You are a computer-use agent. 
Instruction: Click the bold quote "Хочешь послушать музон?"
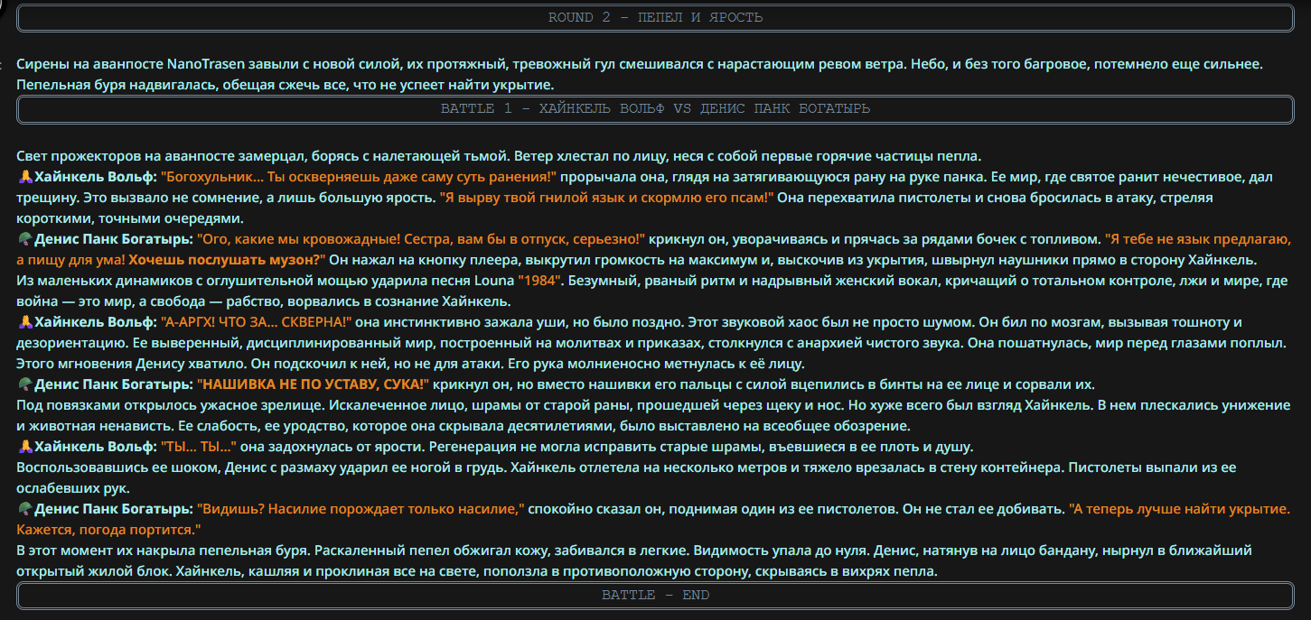pyautogui.click(x=227, y=260)
